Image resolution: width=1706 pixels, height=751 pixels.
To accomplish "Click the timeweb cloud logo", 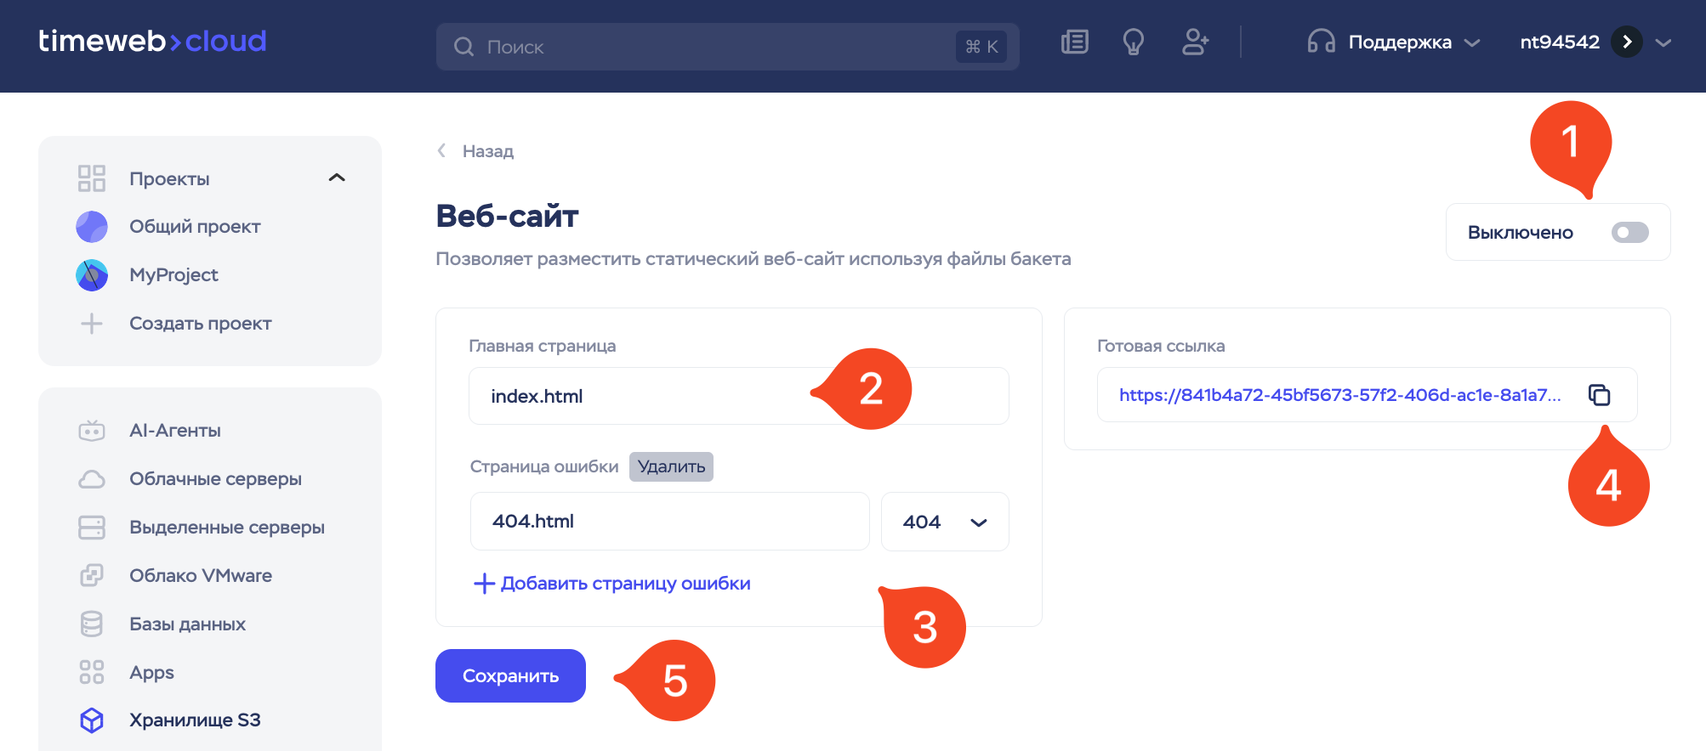I will 152,41.
